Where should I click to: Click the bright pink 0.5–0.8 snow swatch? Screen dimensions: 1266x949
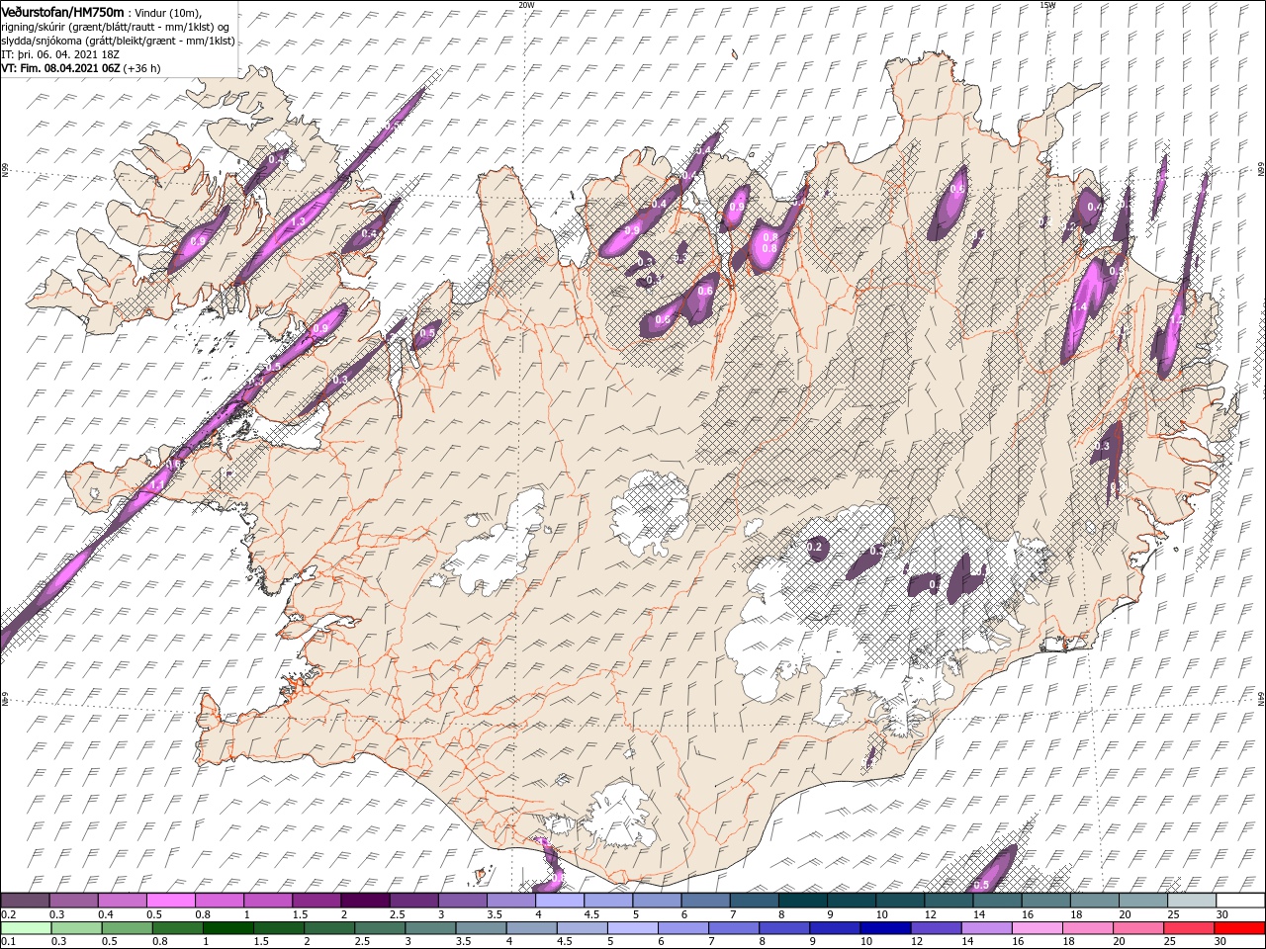tap(171, 901)
